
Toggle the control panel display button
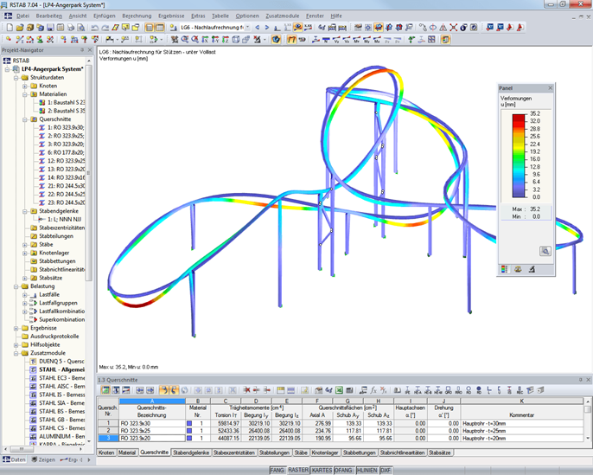tap(446, 39)
